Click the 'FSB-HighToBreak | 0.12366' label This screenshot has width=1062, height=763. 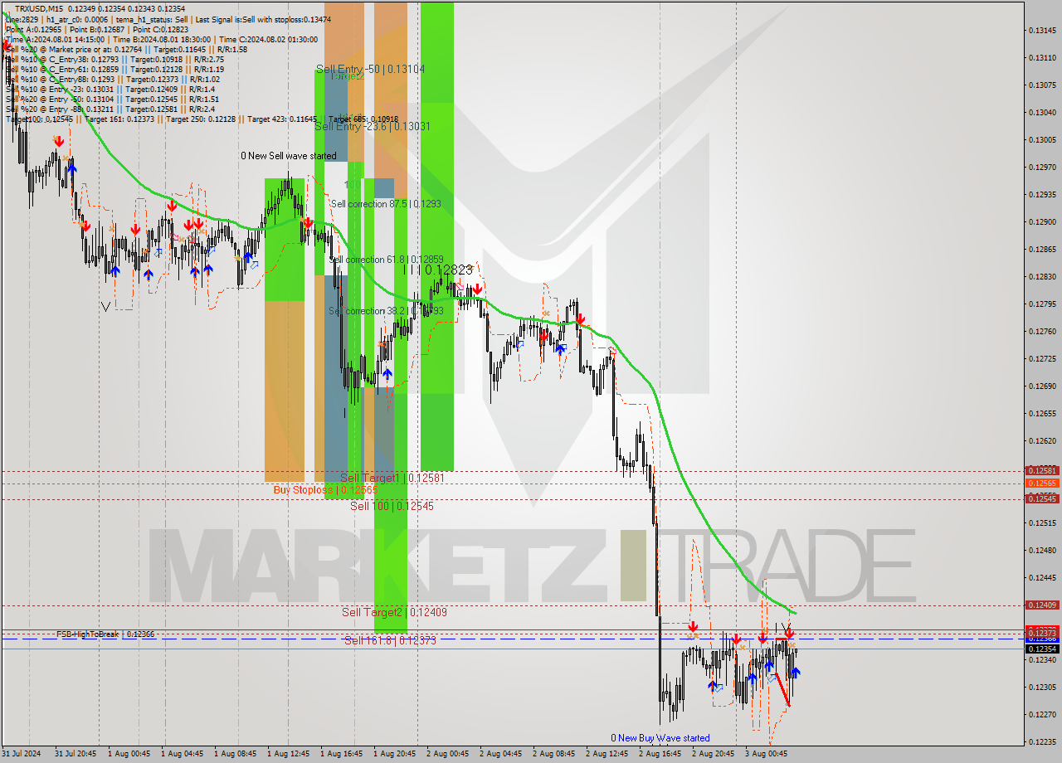(x=105, y=634)
